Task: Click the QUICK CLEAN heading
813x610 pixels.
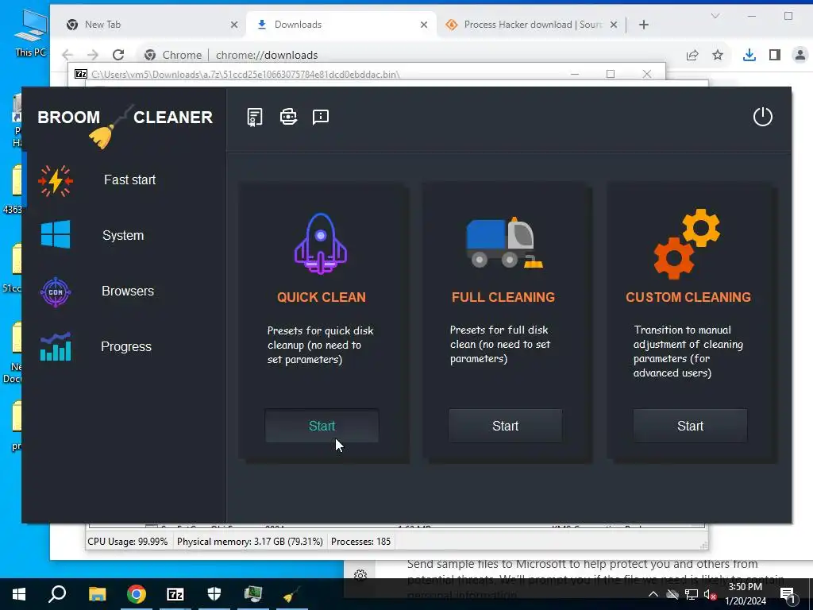Action: click(322, 297)
